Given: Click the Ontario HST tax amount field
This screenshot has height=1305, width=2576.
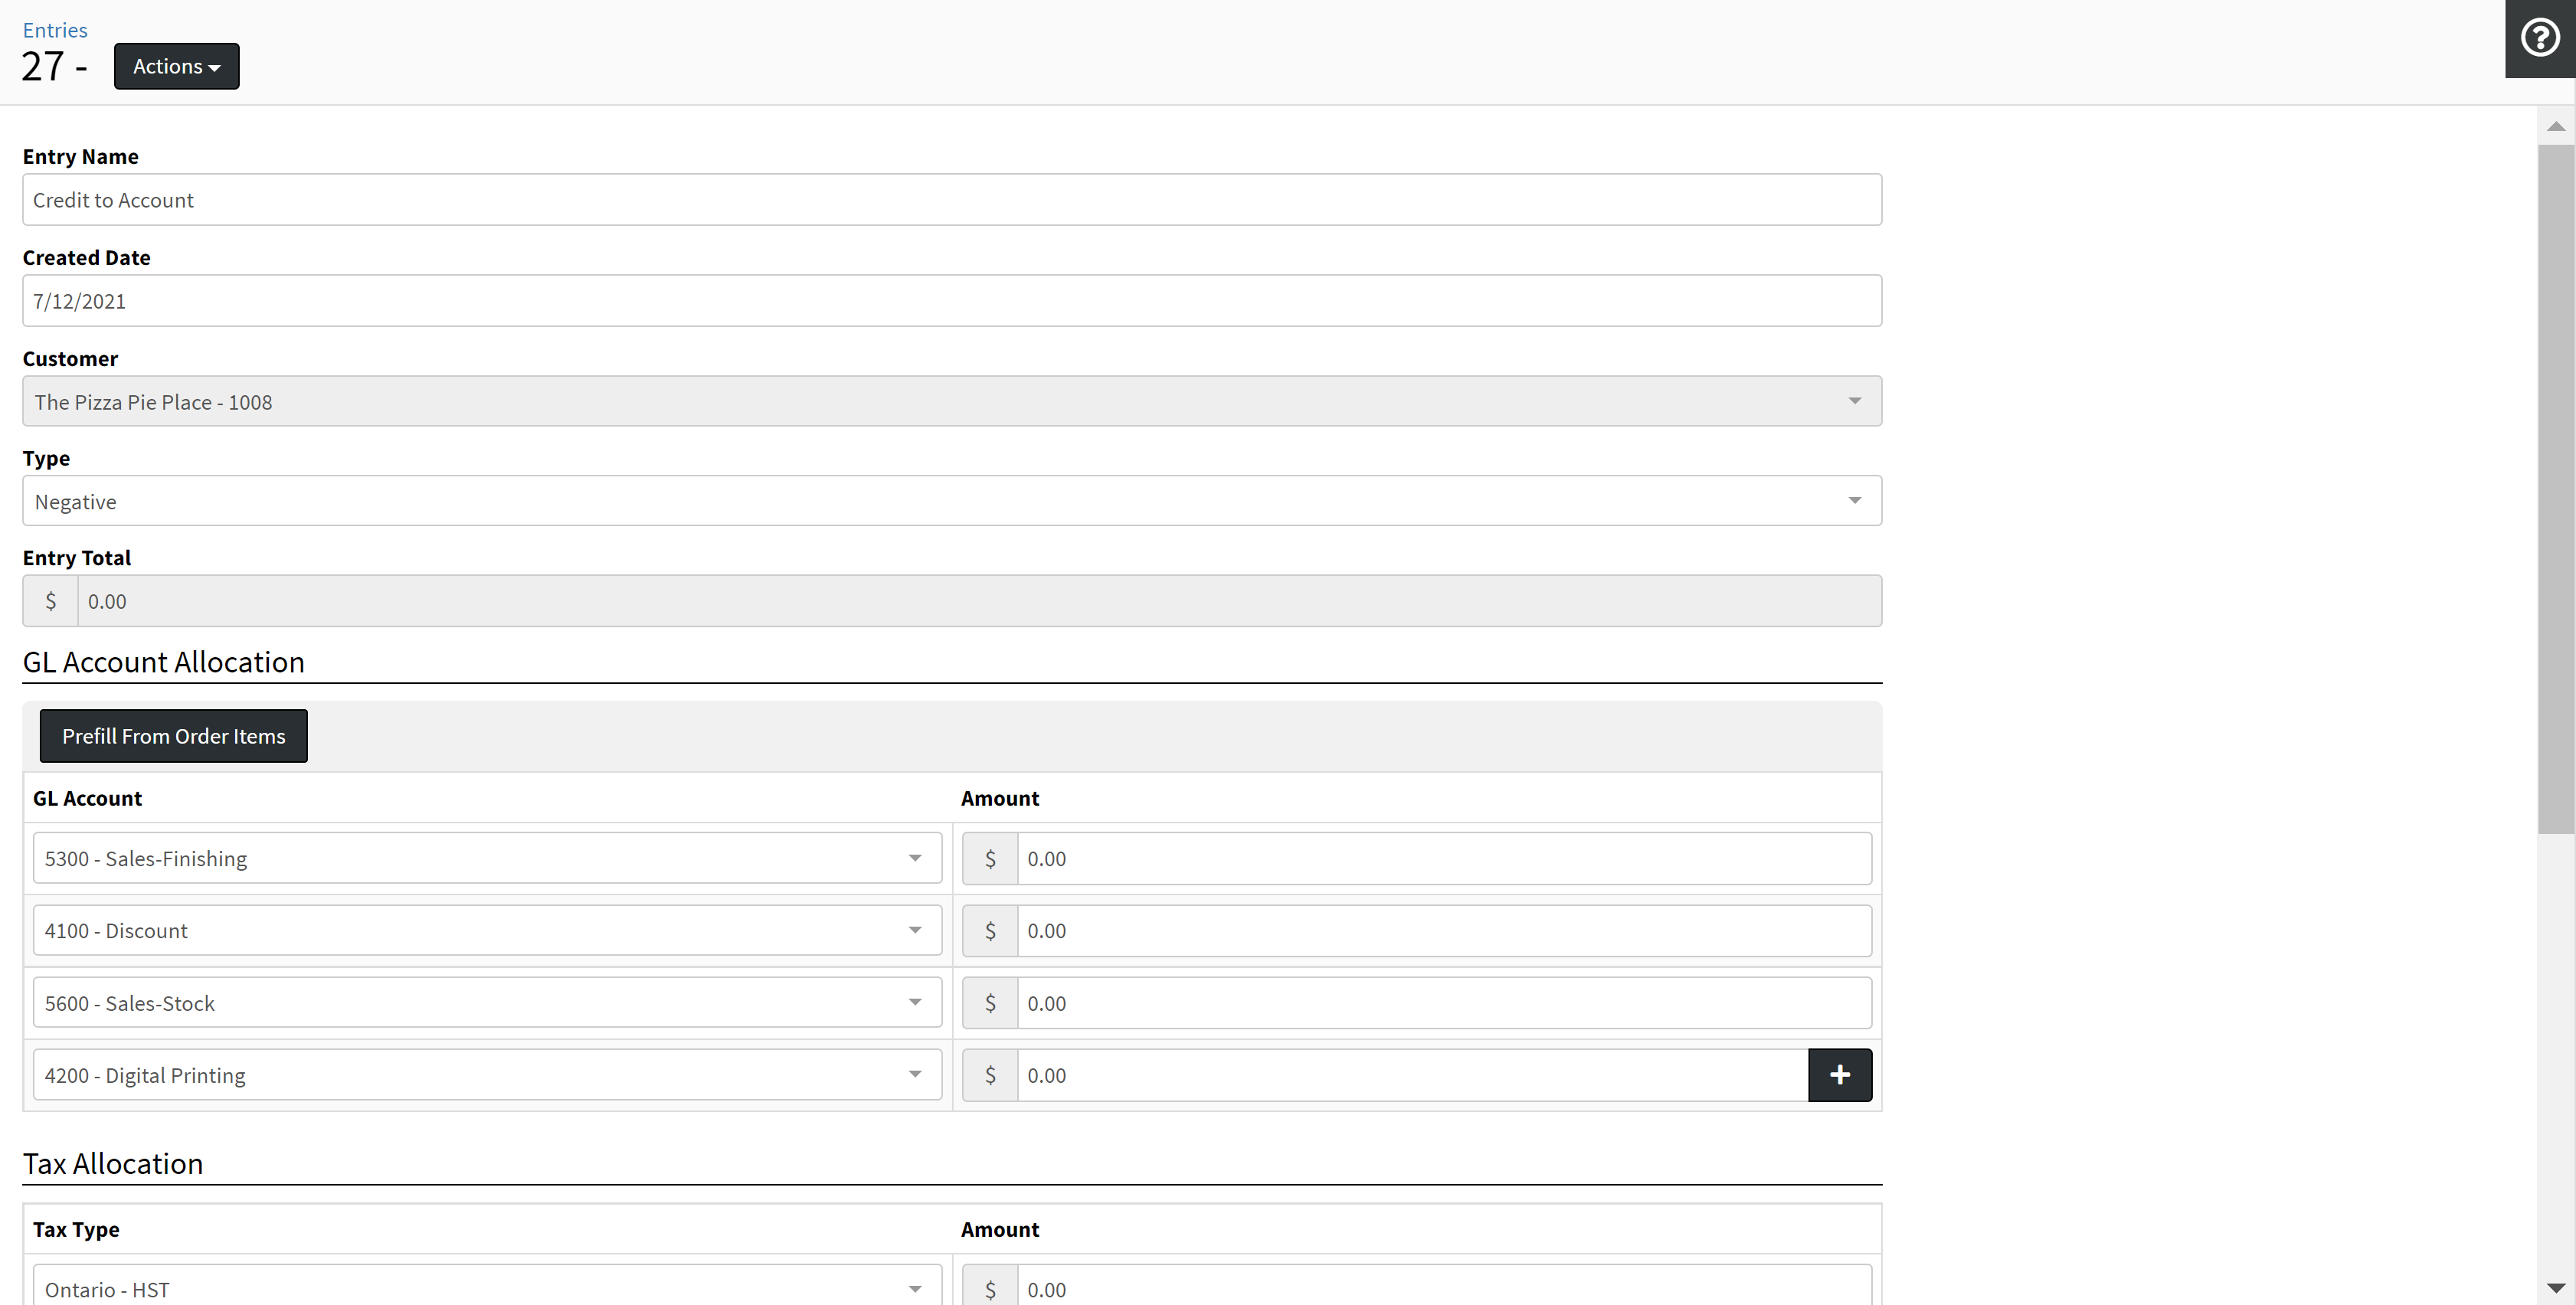Looking at the screenshot, I should 1443,1288.
